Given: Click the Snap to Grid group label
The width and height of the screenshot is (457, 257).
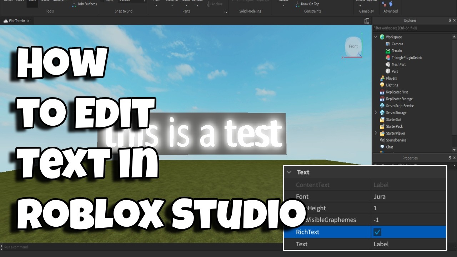Looking at the screenshot, I should [x=124, y=11].
